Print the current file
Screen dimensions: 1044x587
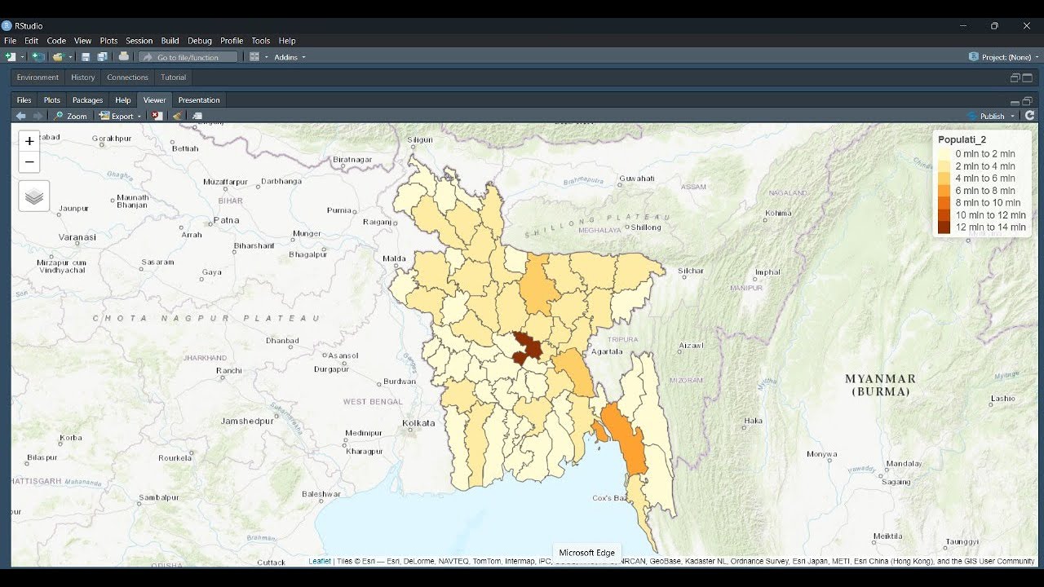click(x=124, y=57)
